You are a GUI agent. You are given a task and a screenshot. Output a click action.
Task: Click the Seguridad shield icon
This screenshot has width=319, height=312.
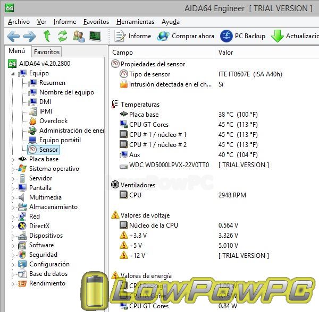click(22, 255)
